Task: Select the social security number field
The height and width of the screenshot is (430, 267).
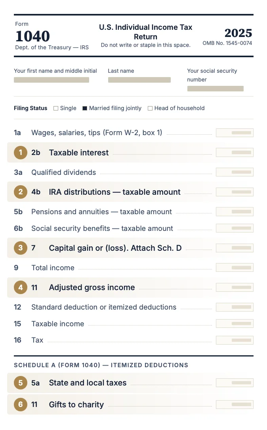Action: [216, 89]
